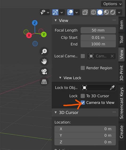Enable Lock To 3D Cursor checkbox
Viewport: 126px width, 150px height.
coord(83,96)
